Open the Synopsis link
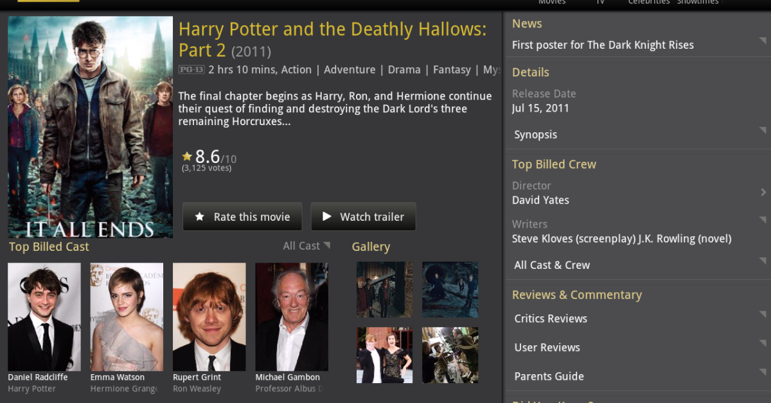This screenshot has width=771, height=403. (x=536, y=135)
